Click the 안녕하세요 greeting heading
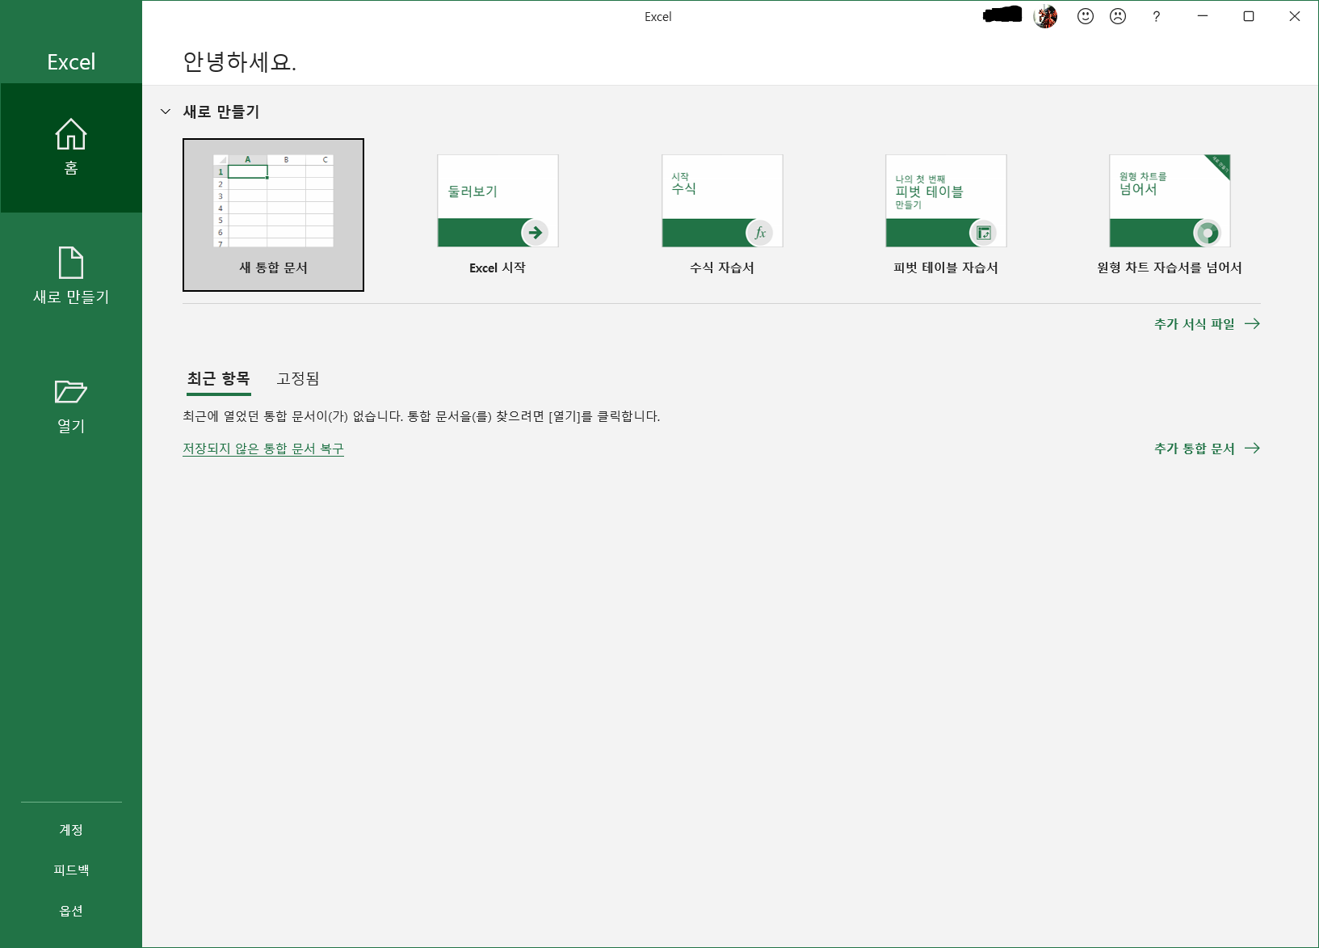1319x948 pixels. pos(240,61)
